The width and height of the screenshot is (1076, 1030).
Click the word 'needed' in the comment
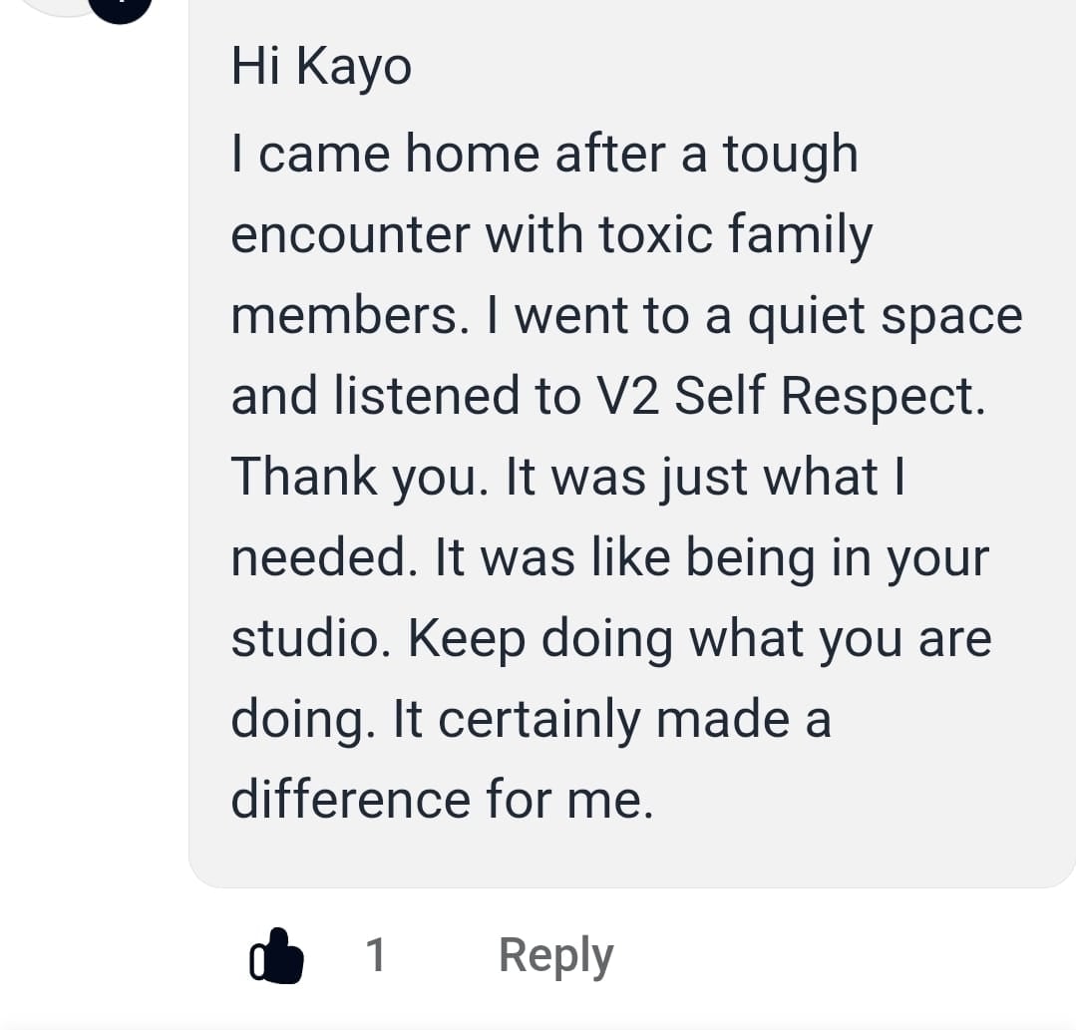[x=318, y=556]
